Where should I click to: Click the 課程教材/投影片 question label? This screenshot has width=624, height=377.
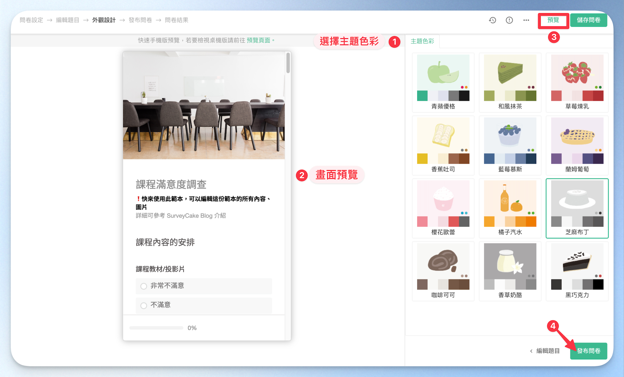click(160, 269)
